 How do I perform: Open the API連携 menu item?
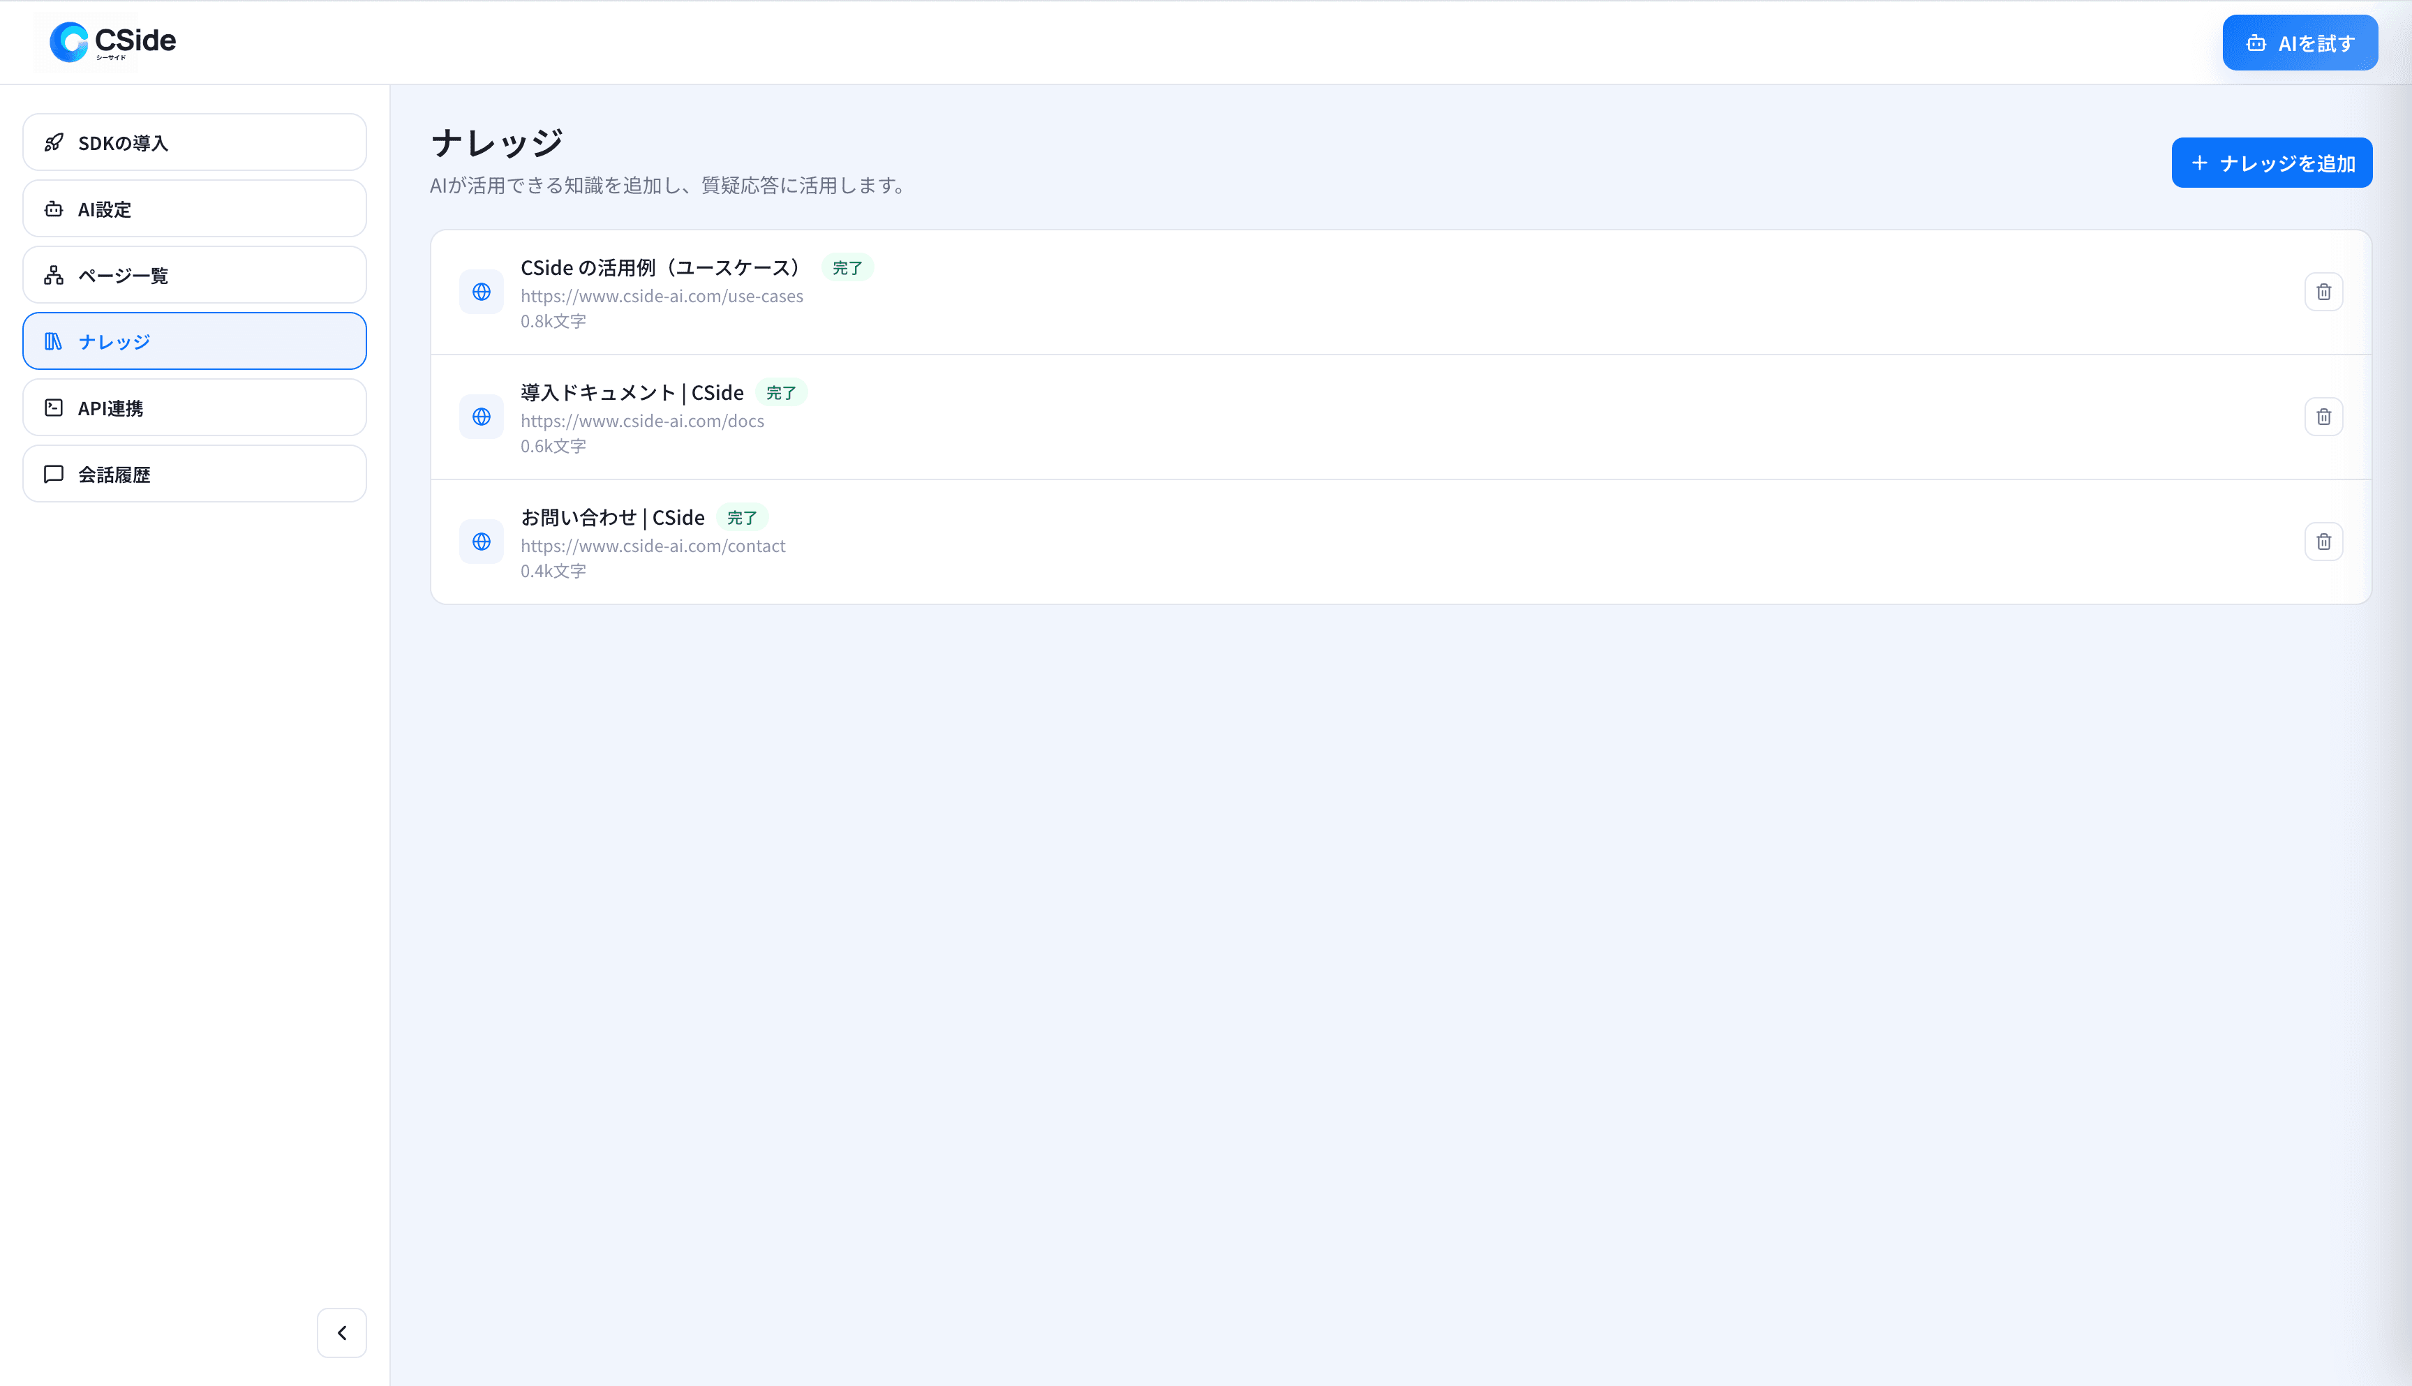(x=195, y=408)
